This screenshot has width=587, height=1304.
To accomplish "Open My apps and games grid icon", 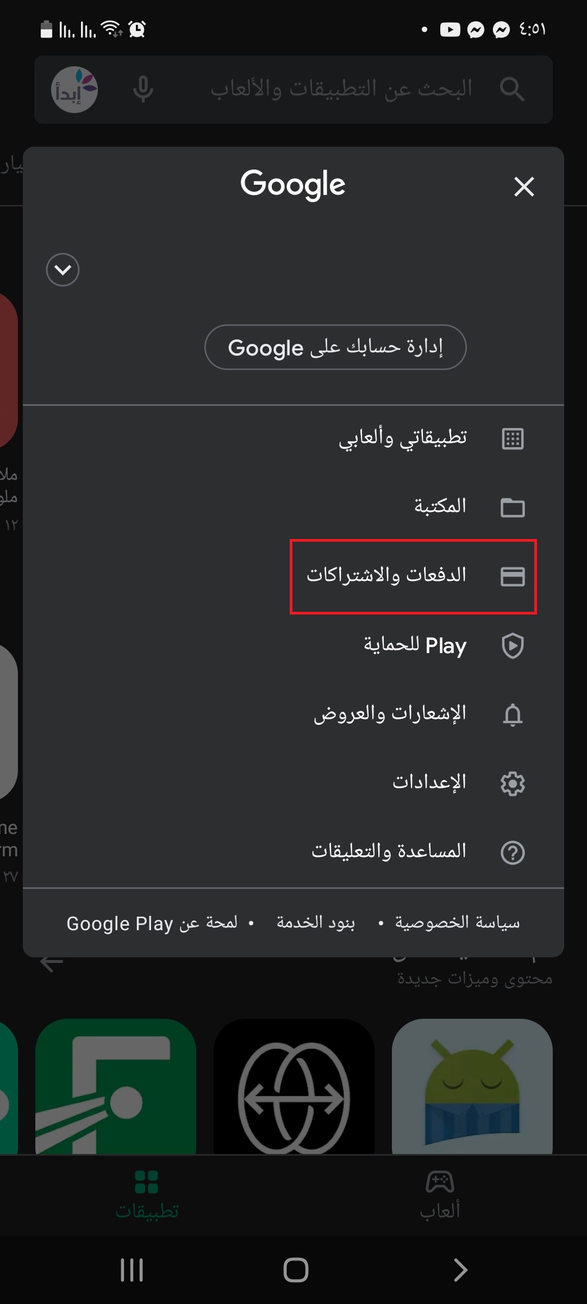I will click(x=513, y=438).
